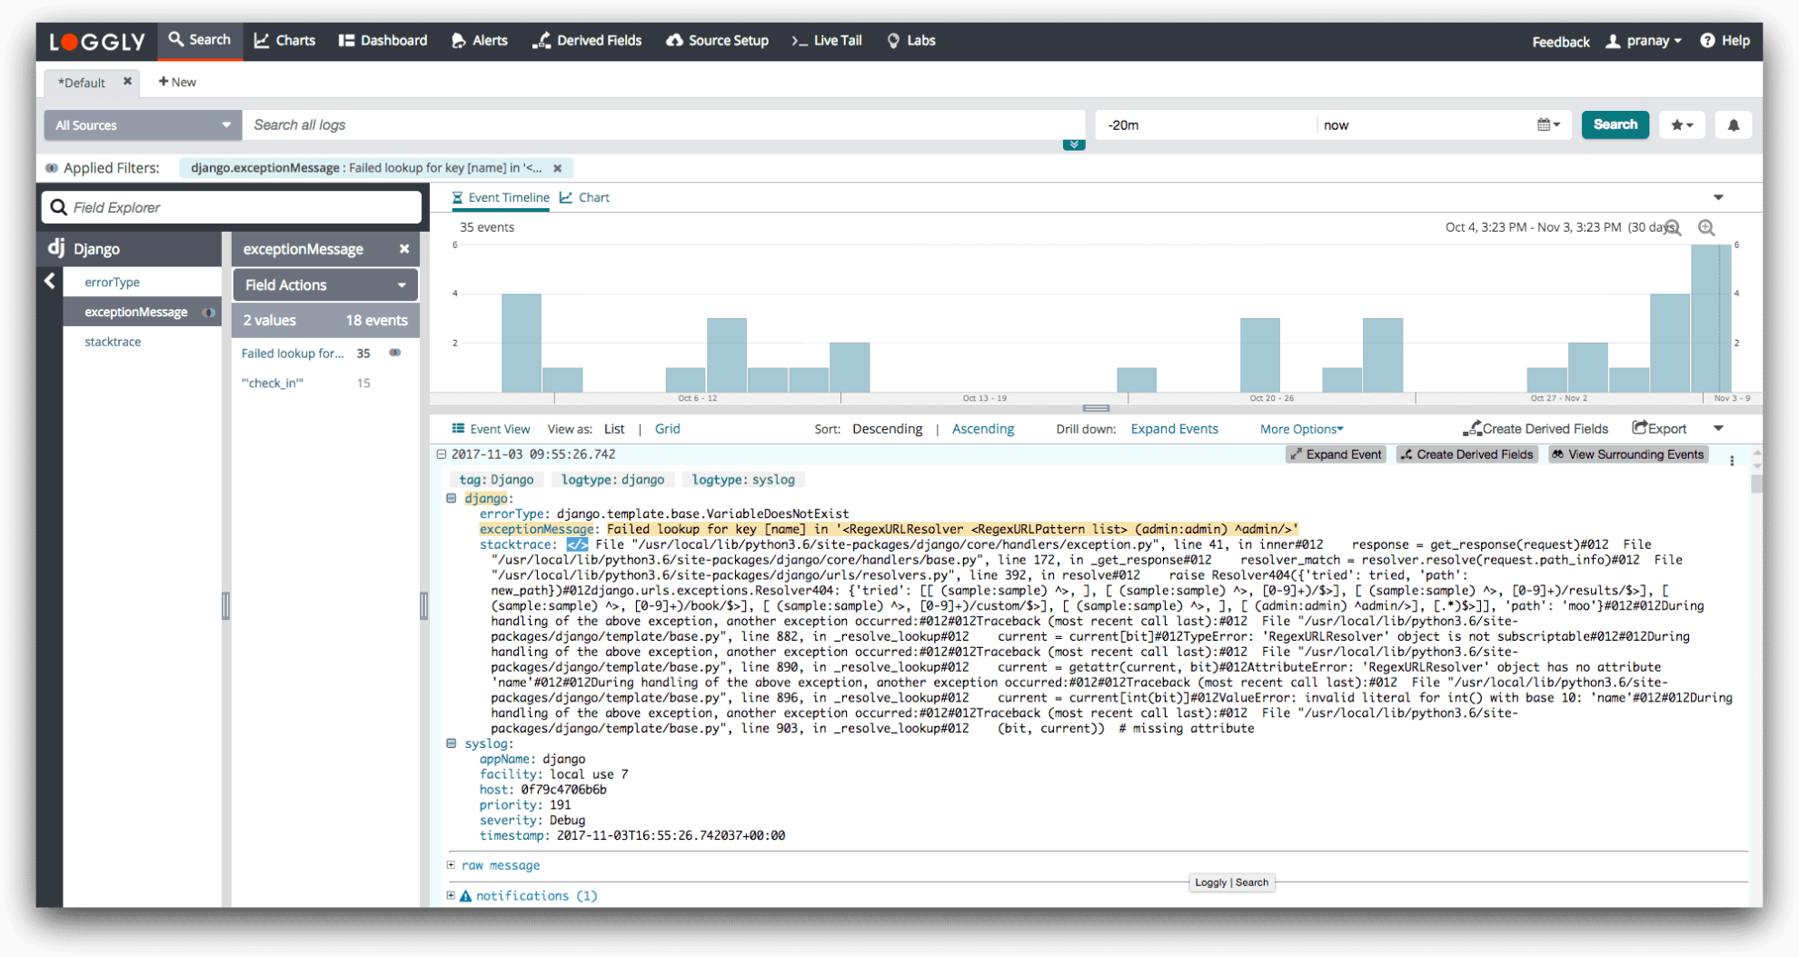Screen dimensions: 1799x957
Task: Open the More Options dropdown
Action: [1300, 428]
